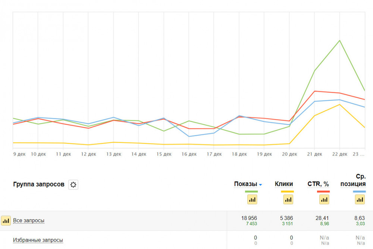Click the green line peak at 22 дек
373x249 pixels.
[x=339, y=40]
